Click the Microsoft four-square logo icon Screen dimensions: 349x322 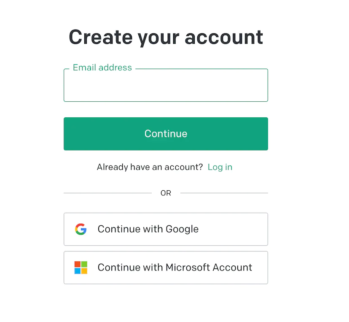click(x=81, y=268)
